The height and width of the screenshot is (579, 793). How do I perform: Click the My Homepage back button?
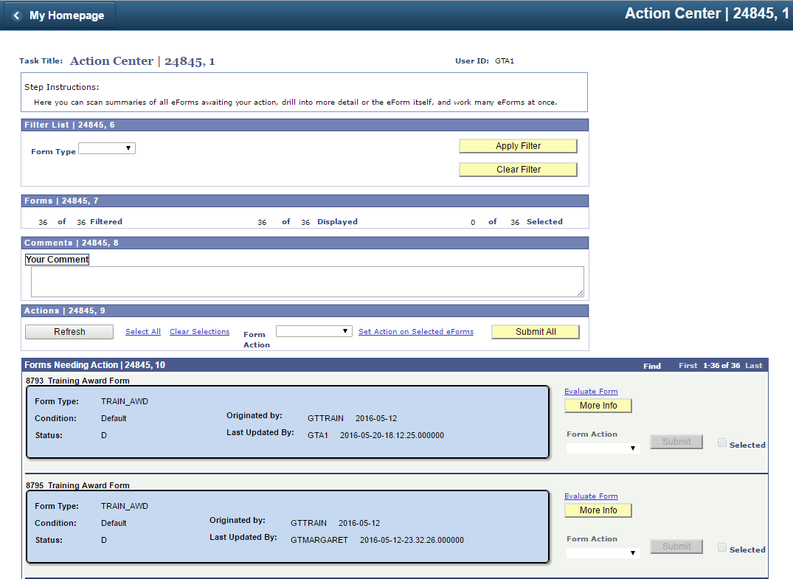[x=59, y=15]
